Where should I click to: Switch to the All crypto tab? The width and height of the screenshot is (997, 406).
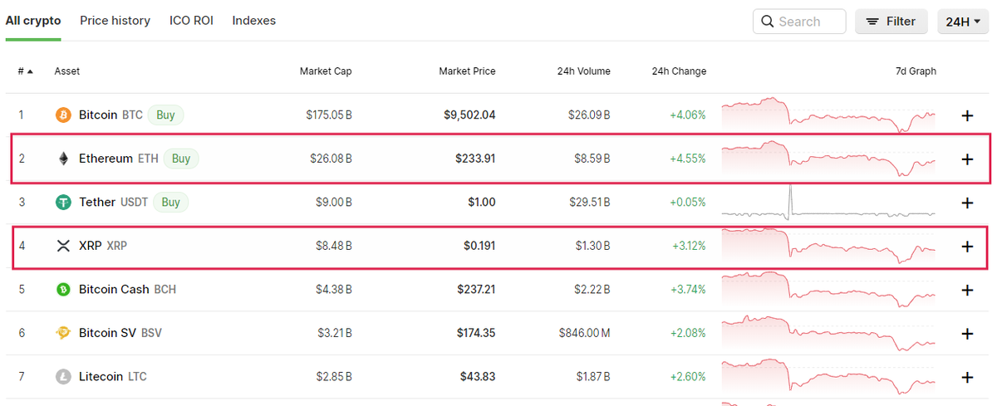[x=33, y=20]
